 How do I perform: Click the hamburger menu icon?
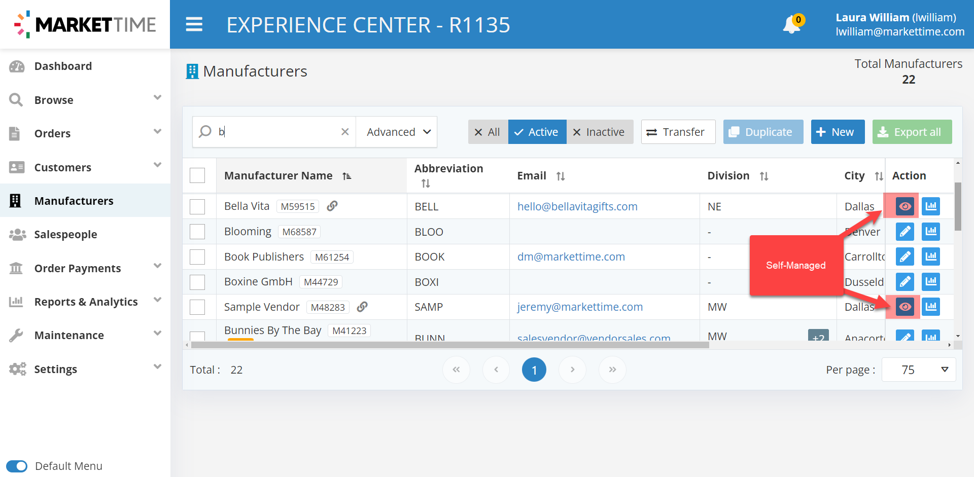click(194, 24)
